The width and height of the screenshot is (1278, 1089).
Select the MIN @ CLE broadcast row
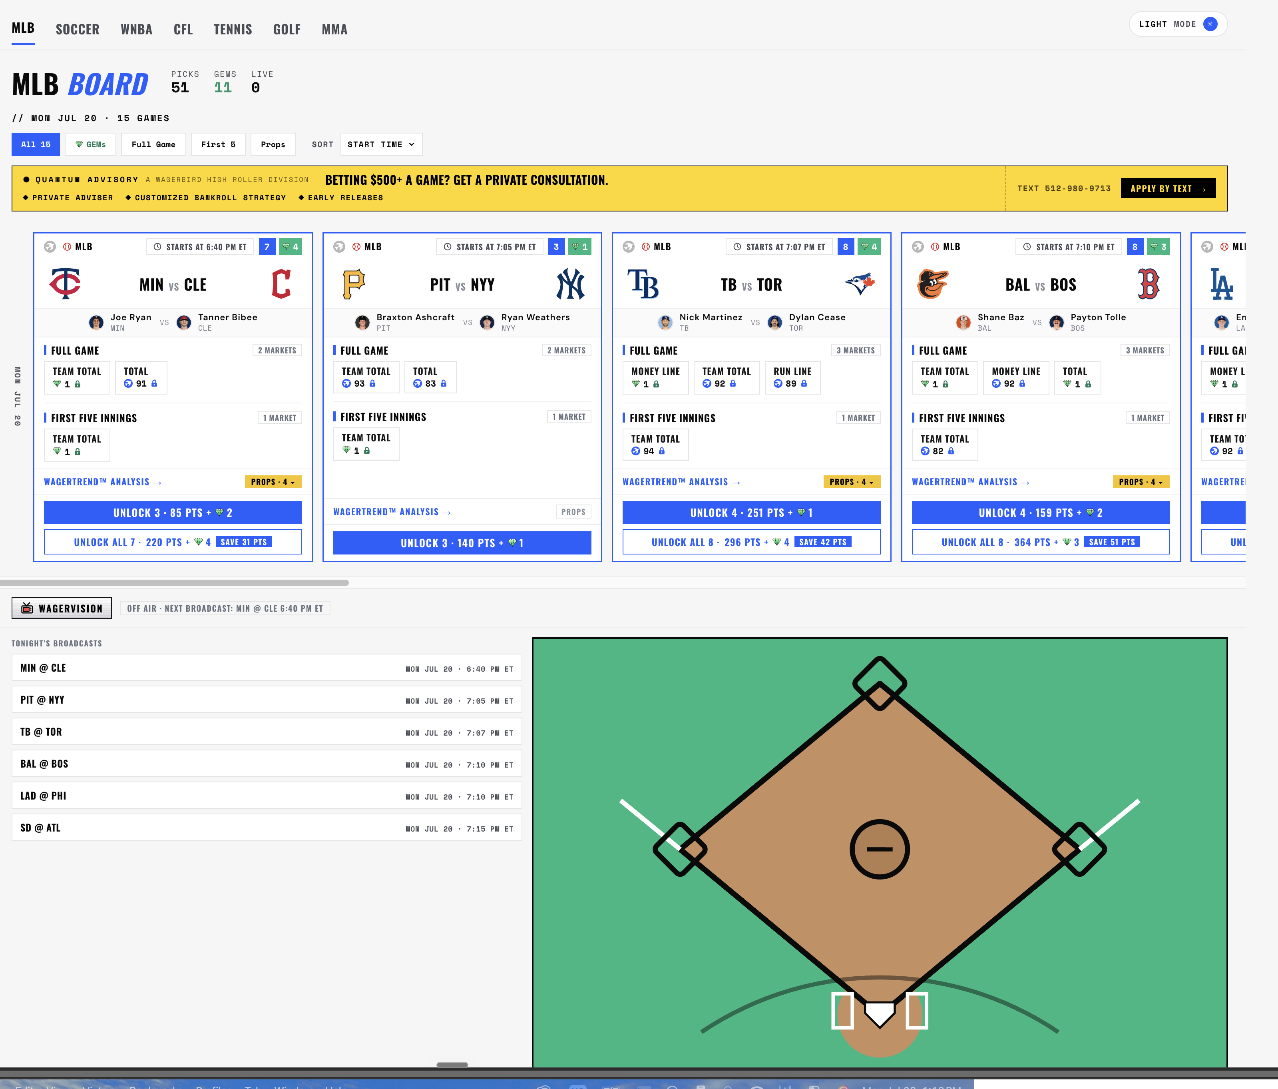[267, 668]
